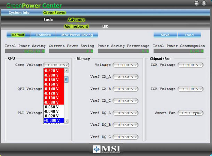The height and width of the screenshot is (156, 212).
Task: Apply the Default profile button
Action: [x=18, y=35]
